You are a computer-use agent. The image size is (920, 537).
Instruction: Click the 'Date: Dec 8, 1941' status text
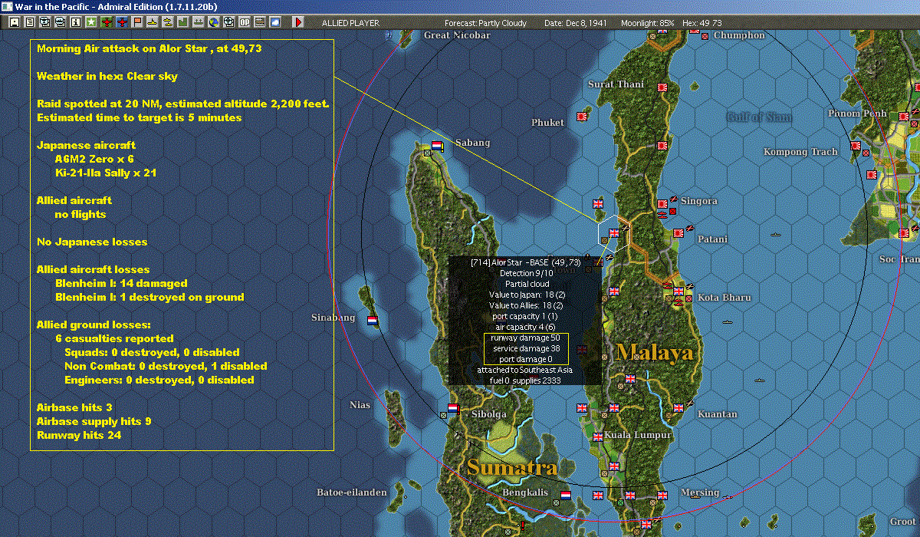(575, 23)
